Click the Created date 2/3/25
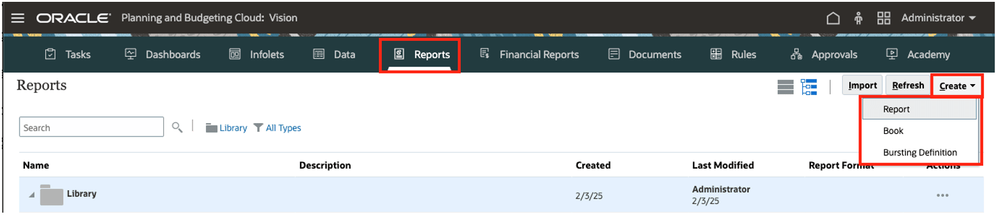Screen dimensions: 996x223 (x=589, y=196)
